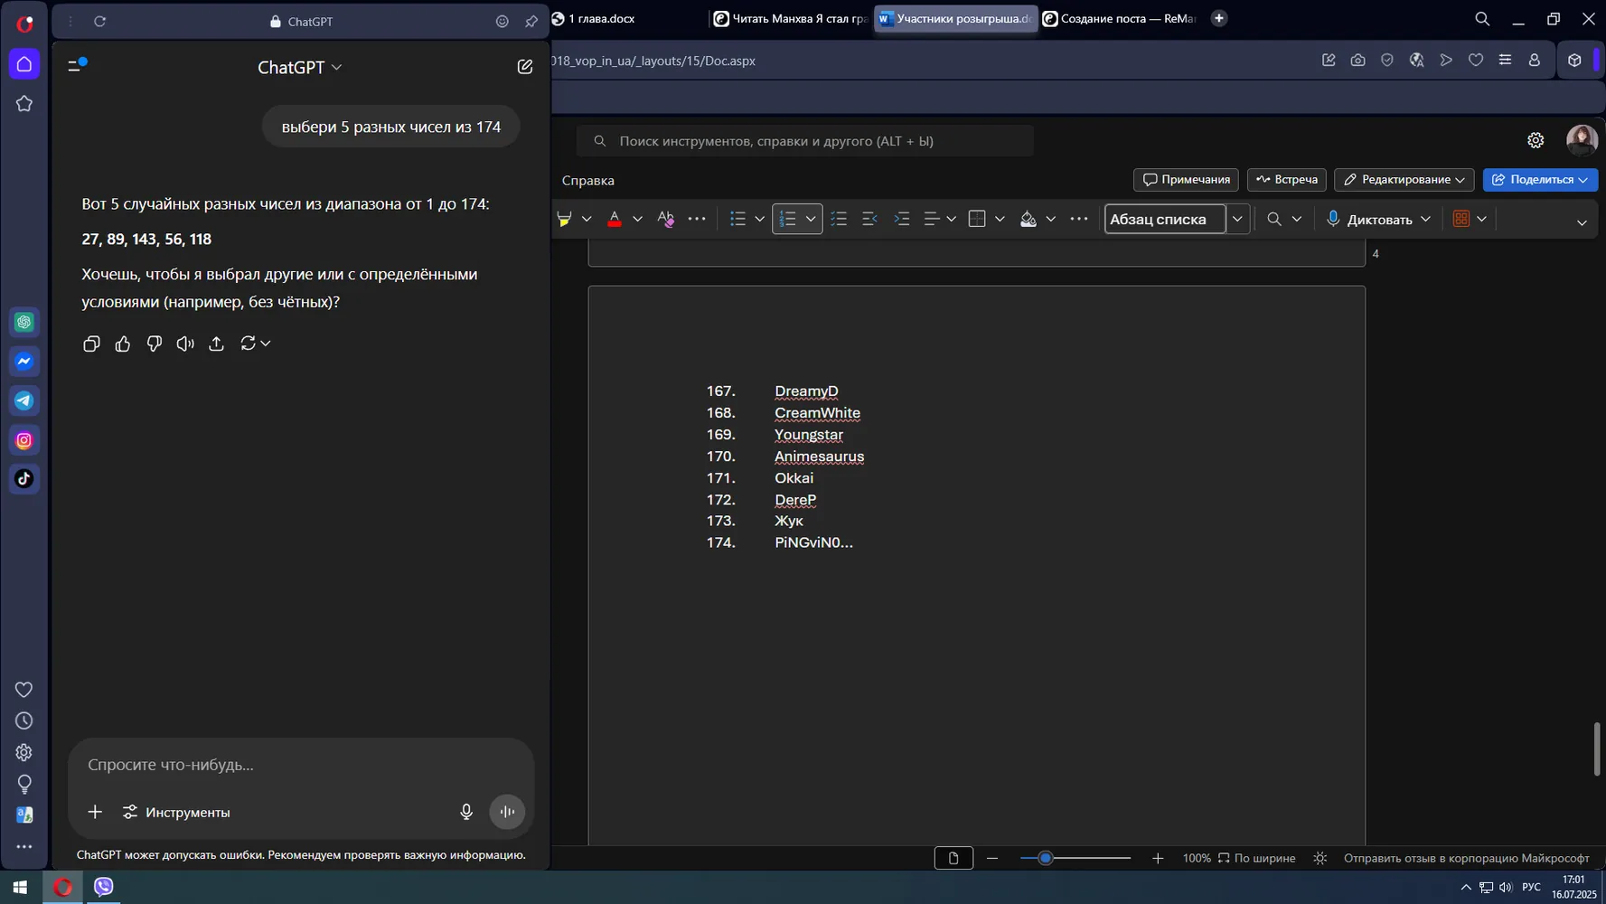This screenshot has height=904, width=1606.
Task: Toggle dark mode sun icon in status bar
Action: pyautogui.click(x=1320, y=858)
